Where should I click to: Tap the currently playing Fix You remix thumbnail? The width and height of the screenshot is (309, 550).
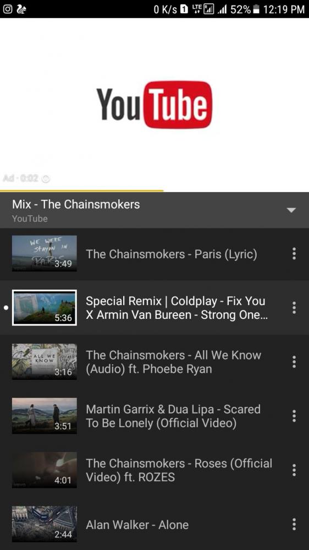(45, 308)
